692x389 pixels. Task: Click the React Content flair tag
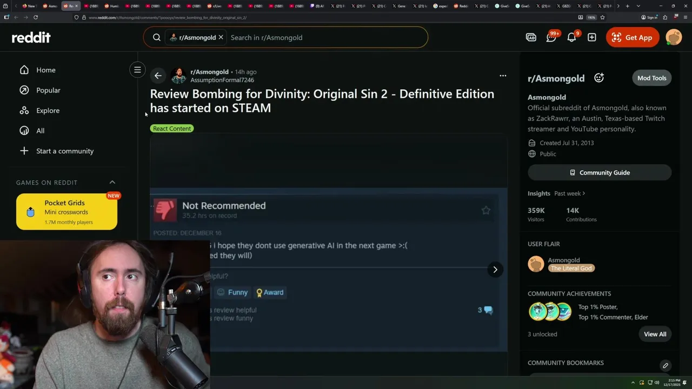172,129
